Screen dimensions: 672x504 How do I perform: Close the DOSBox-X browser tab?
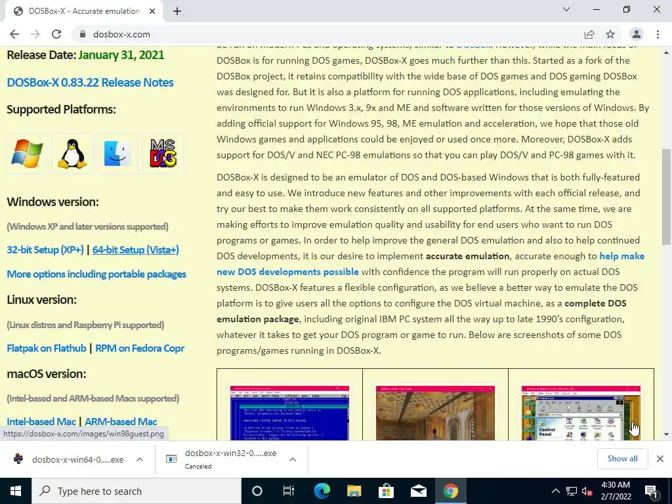pyautogui.click(x=152, y=11)
